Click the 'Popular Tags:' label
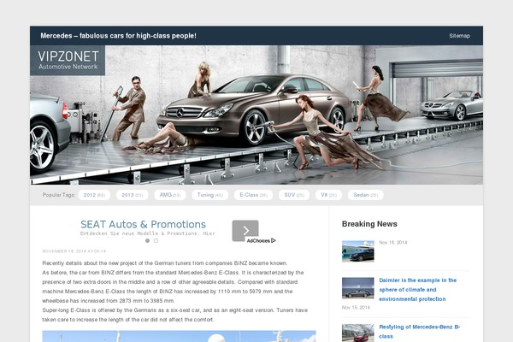 pos(59,195)
